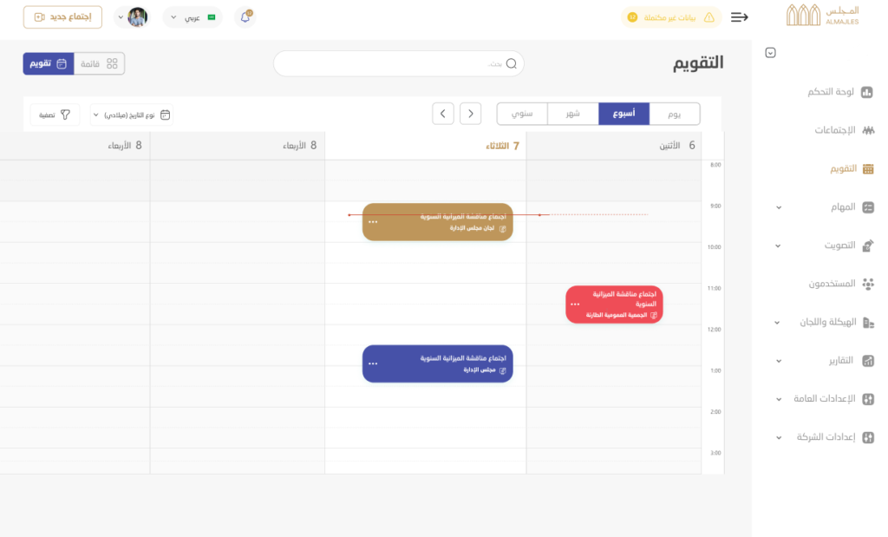This screenshot has width=888, height=537.
Task: Click the notifications bell icon
Action: point(245,17)
